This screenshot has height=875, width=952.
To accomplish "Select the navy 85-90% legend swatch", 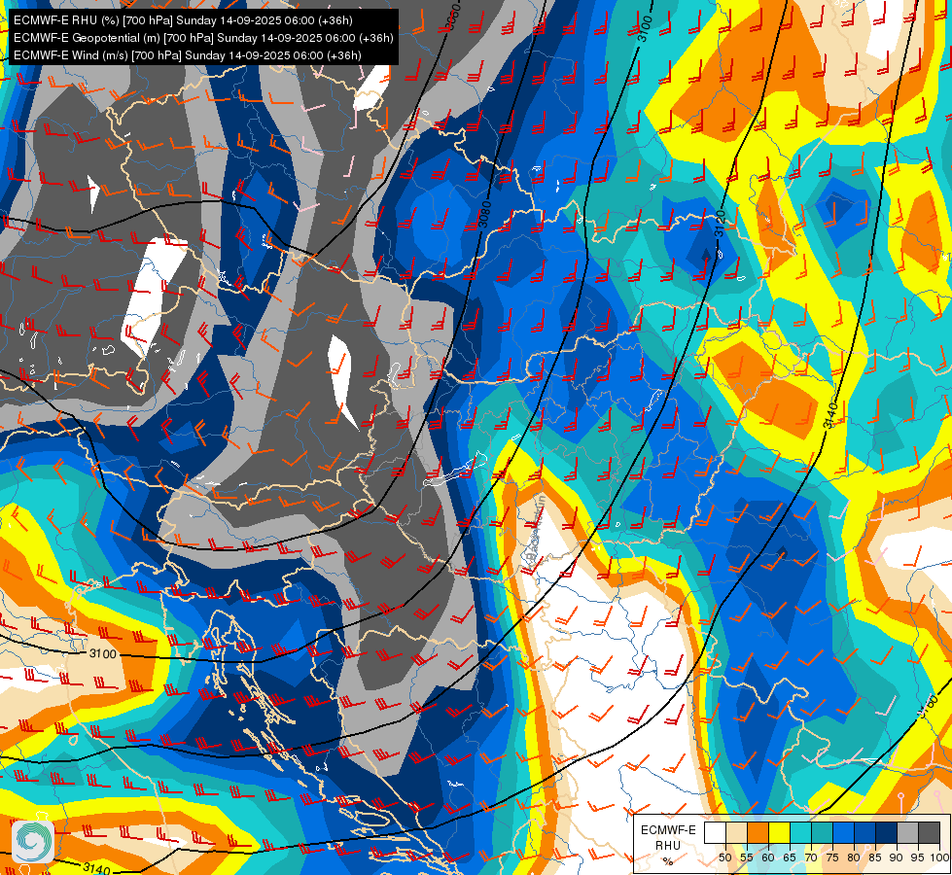I will tap(887, 832).
